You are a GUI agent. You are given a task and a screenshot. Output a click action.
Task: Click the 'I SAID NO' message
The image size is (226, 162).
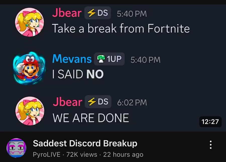pyautogui.click(x=78, y=74)
